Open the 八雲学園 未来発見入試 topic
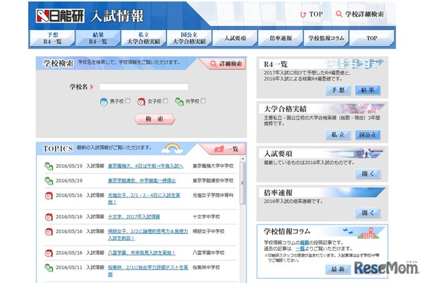 coord(141,253)
